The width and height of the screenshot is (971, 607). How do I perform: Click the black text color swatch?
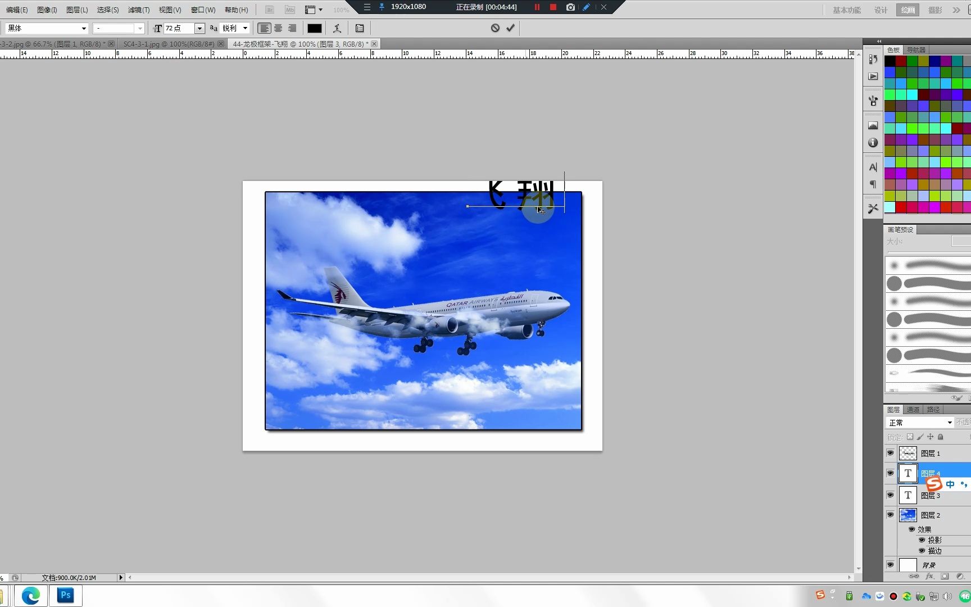314,28
